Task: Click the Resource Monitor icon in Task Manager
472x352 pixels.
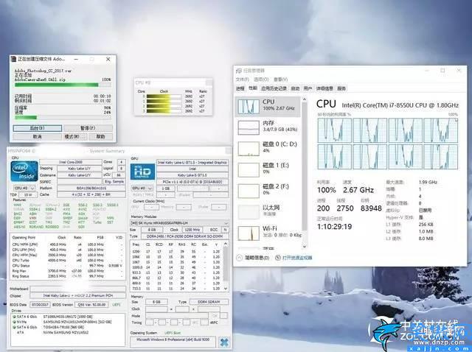Action: click(278, 258)
